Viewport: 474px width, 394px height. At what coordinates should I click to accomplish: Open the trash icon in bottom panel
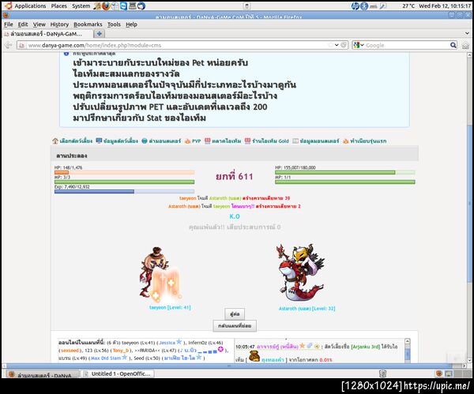click(382, 373)
